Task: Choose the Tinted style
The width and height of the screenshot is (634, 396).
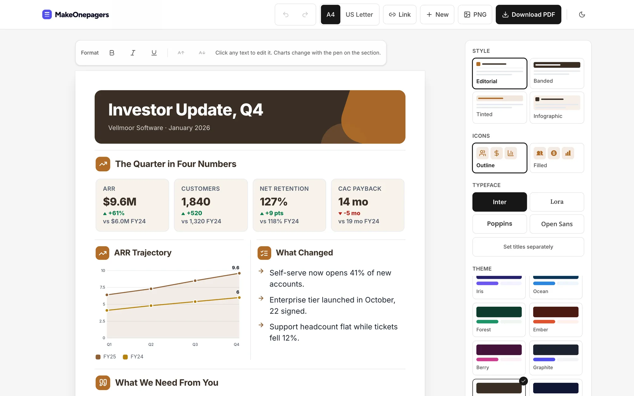Action: (500, 107)
